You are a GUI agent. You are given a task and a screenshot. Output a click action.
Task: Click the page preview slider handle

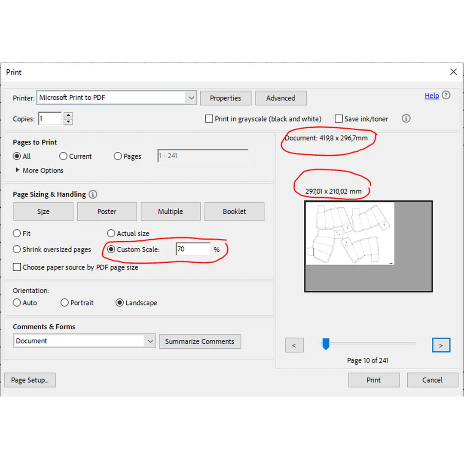pos(326,344)
